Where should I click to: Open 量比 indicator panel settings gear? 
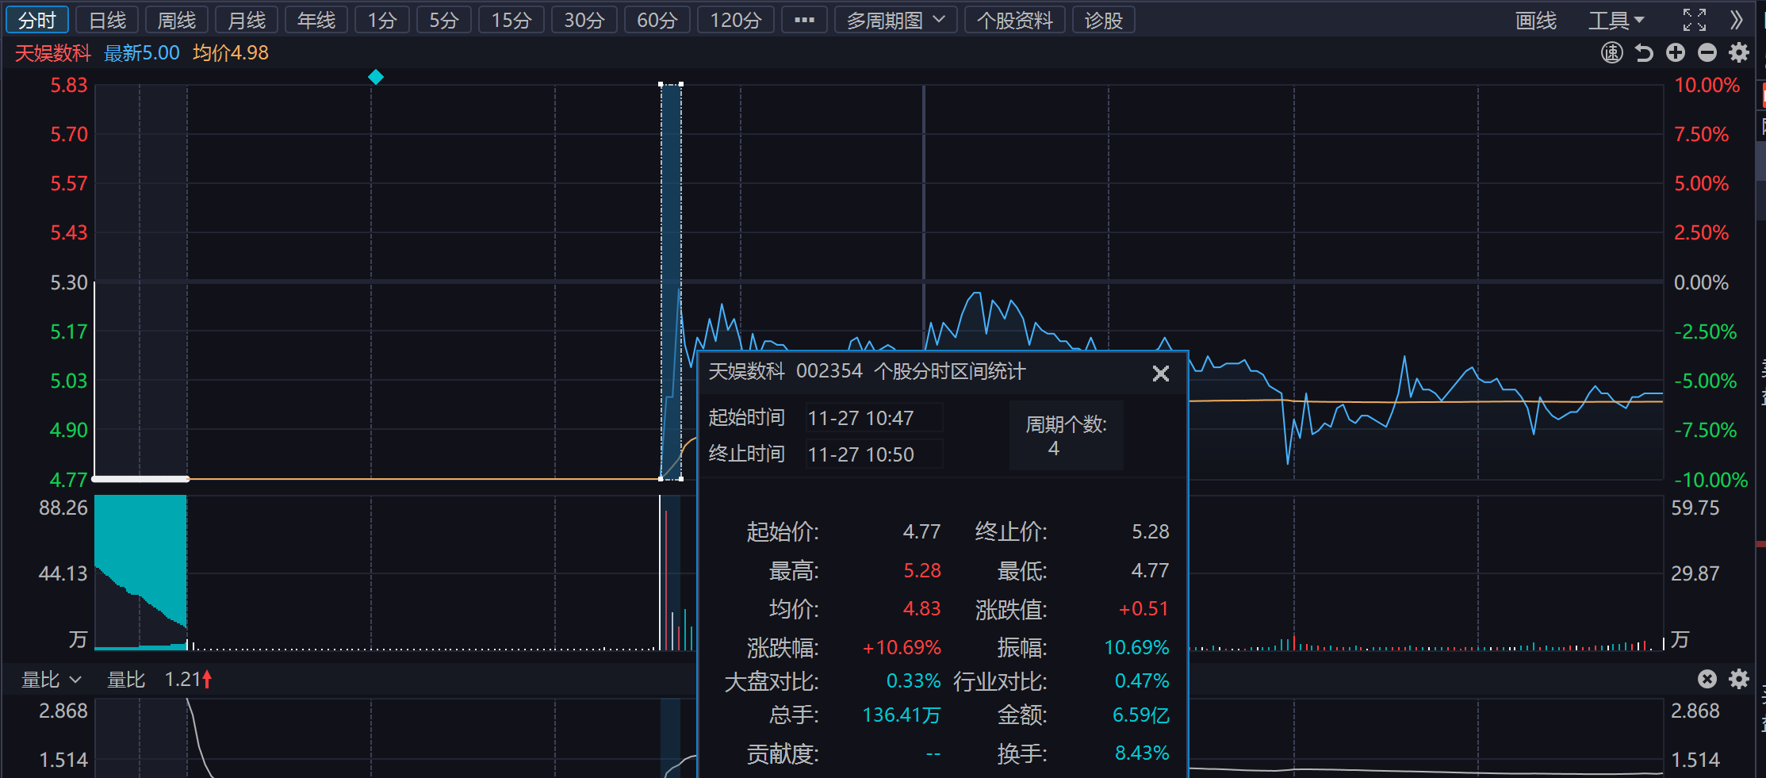(x=1739, y=679)
